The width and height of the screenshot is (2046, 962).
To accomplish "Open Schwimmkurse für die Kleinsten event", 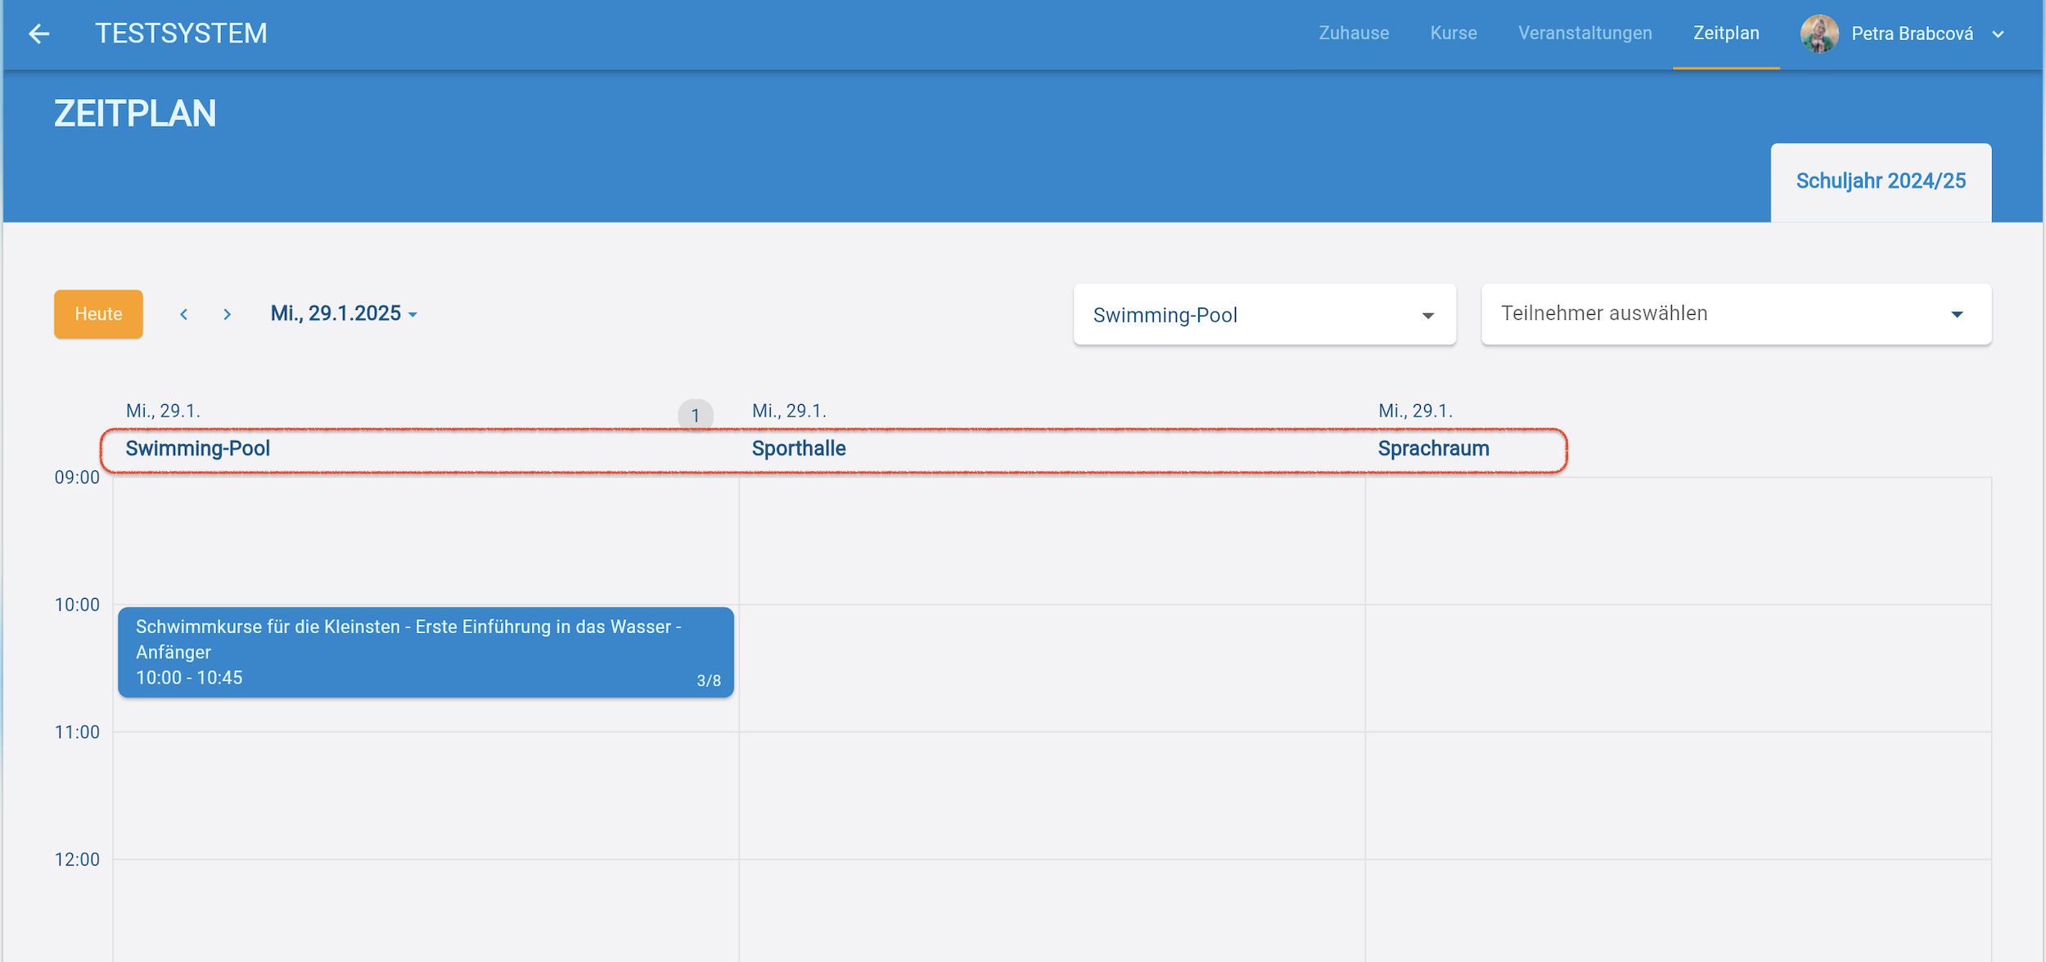I will coord(426,652).
